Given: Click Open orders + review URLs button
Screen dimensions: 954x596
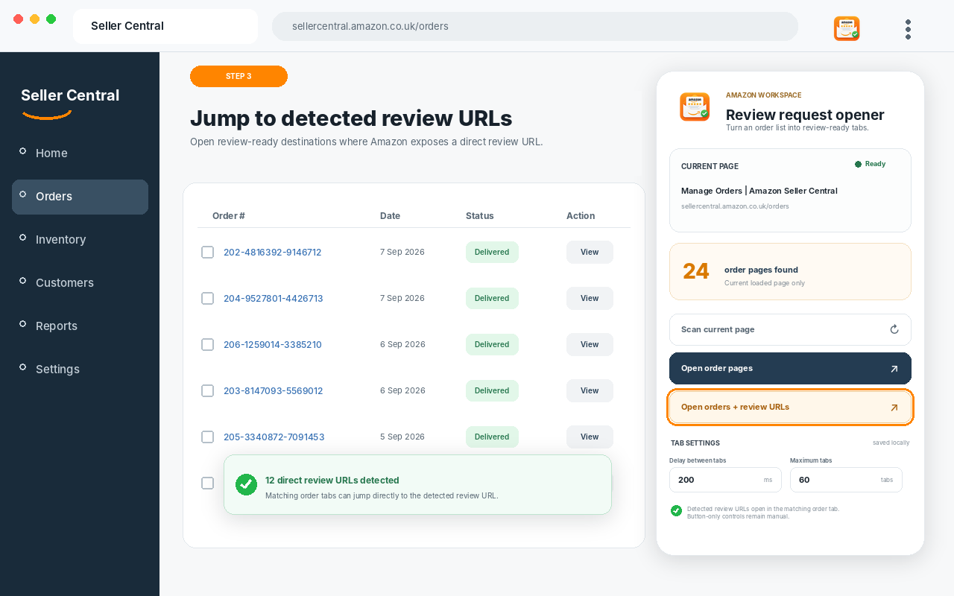Looking at the screenshot, I should 790,408.
